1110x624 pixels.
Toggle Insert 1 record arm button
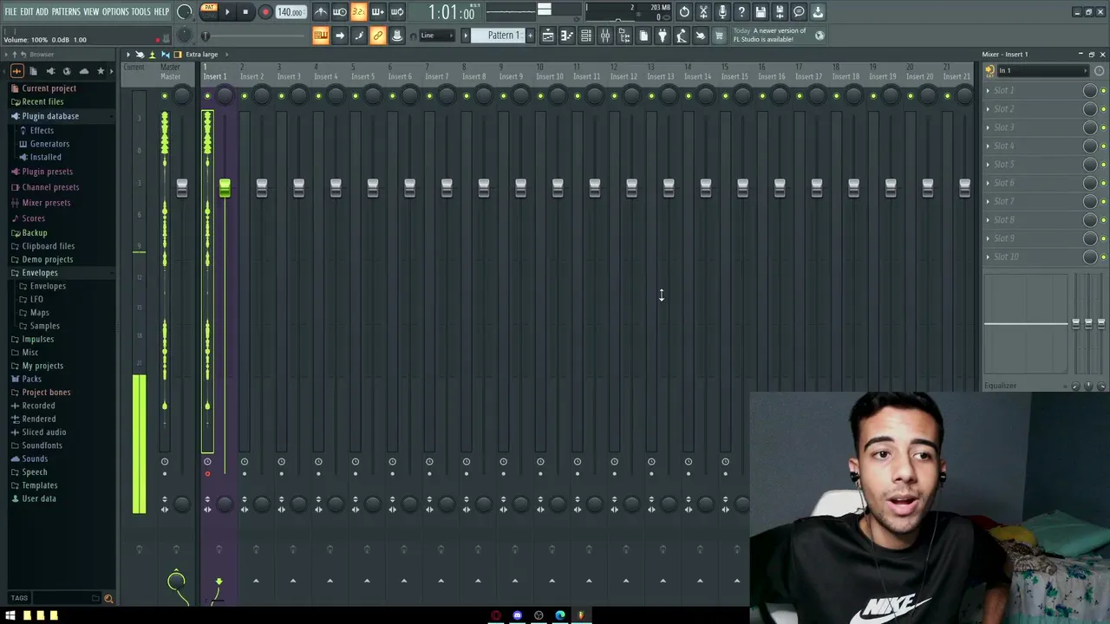pyautogui.click(x=207, y=473)
